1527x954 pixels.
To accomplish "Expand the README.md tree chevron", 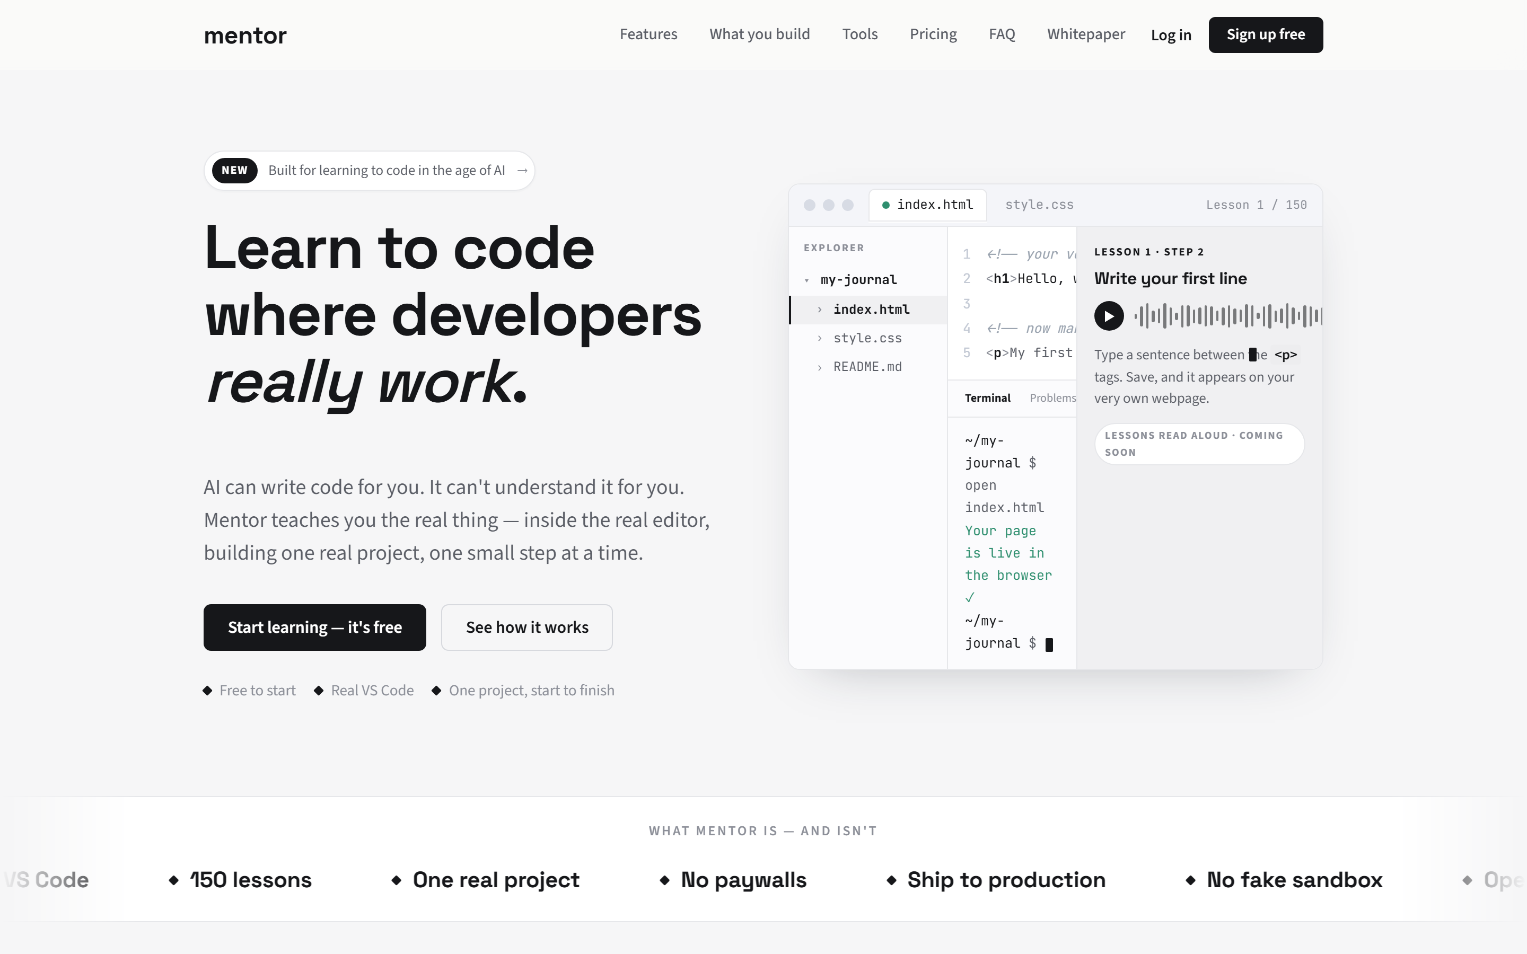I will click(x=820, y=367).
